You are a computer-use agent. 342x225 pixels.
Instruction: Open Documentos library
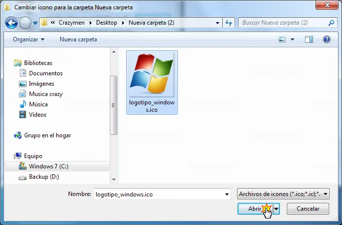pos(41,73)
